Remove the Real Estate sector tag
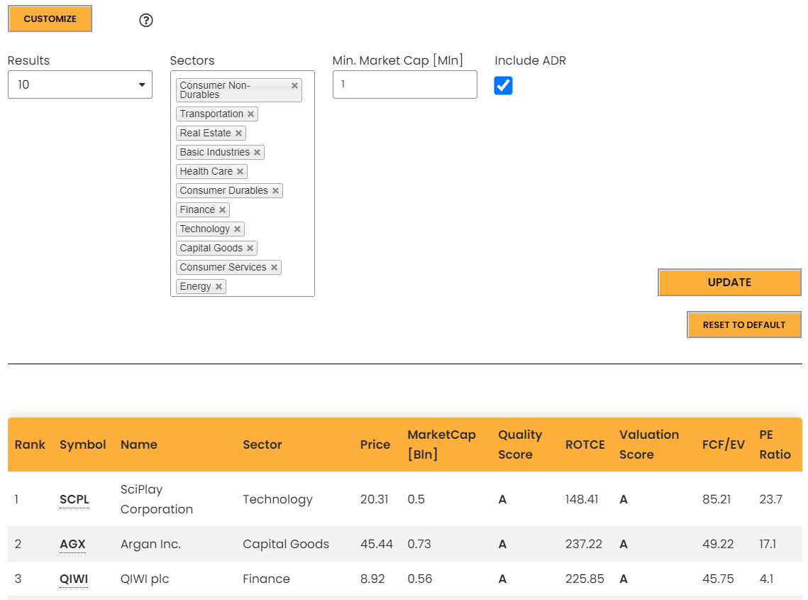Image resolution: width=808 pixels, height=600 pixels. (238, 133)
